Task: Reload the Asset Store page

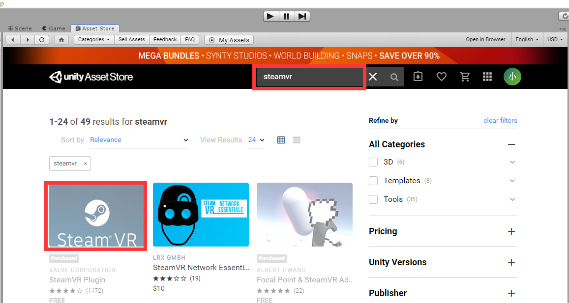Action: pyautogui.click(x=42, y=40)
